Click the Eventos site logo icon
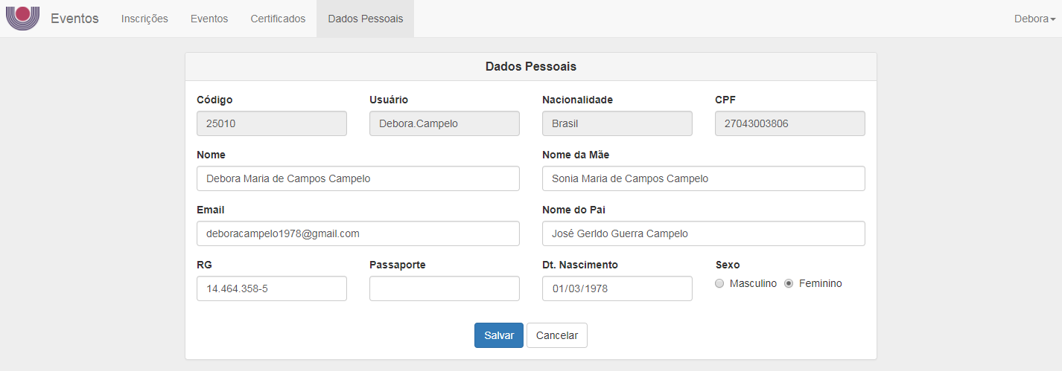The height and width of the screenshot is (371, 1062). (22, 18)
